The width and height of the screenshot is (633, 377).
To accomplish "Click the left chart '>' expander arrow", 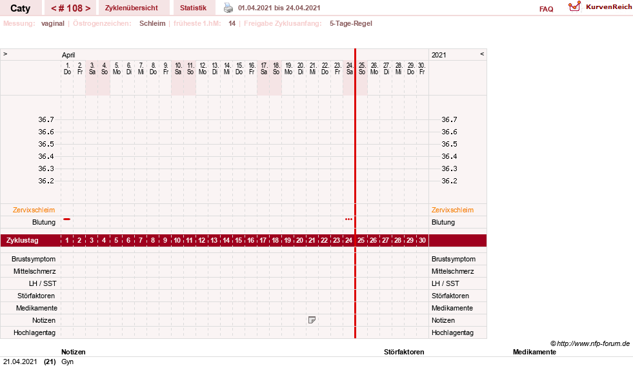I will 5,54.
